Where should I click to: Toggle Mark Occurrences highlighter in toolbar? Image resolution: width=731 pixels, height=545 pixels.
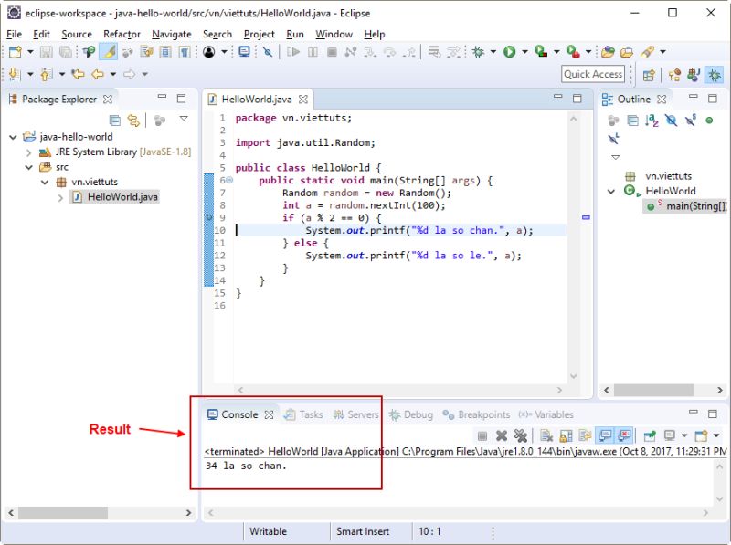pyautogui.click(x=108, y=52)
